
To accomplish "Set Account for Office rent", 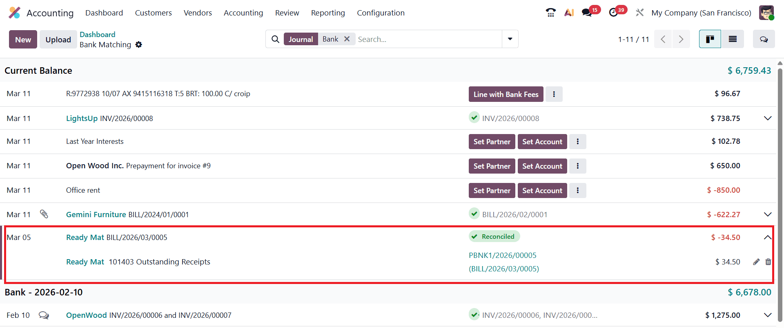I will [x=542, y=190].
